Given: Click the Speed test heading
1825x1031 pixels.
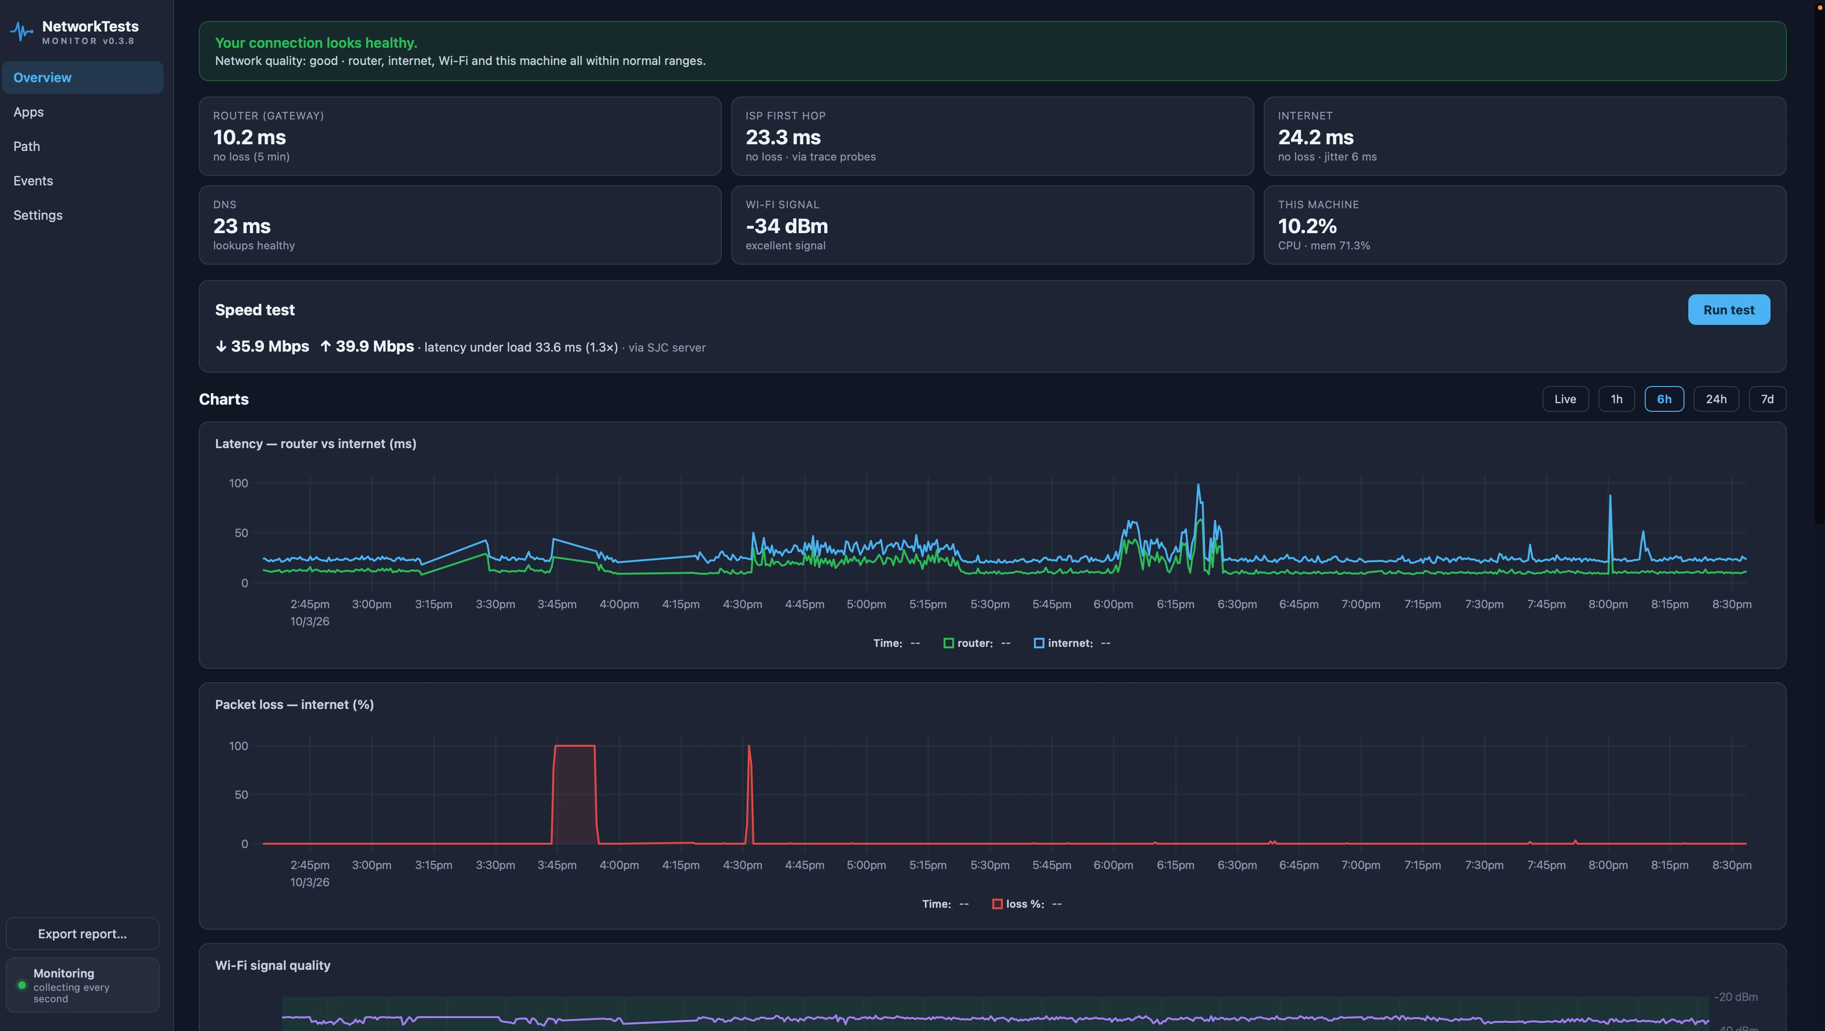Looking at the screenshot, I should pyautogui.click(x=254, y=310).
